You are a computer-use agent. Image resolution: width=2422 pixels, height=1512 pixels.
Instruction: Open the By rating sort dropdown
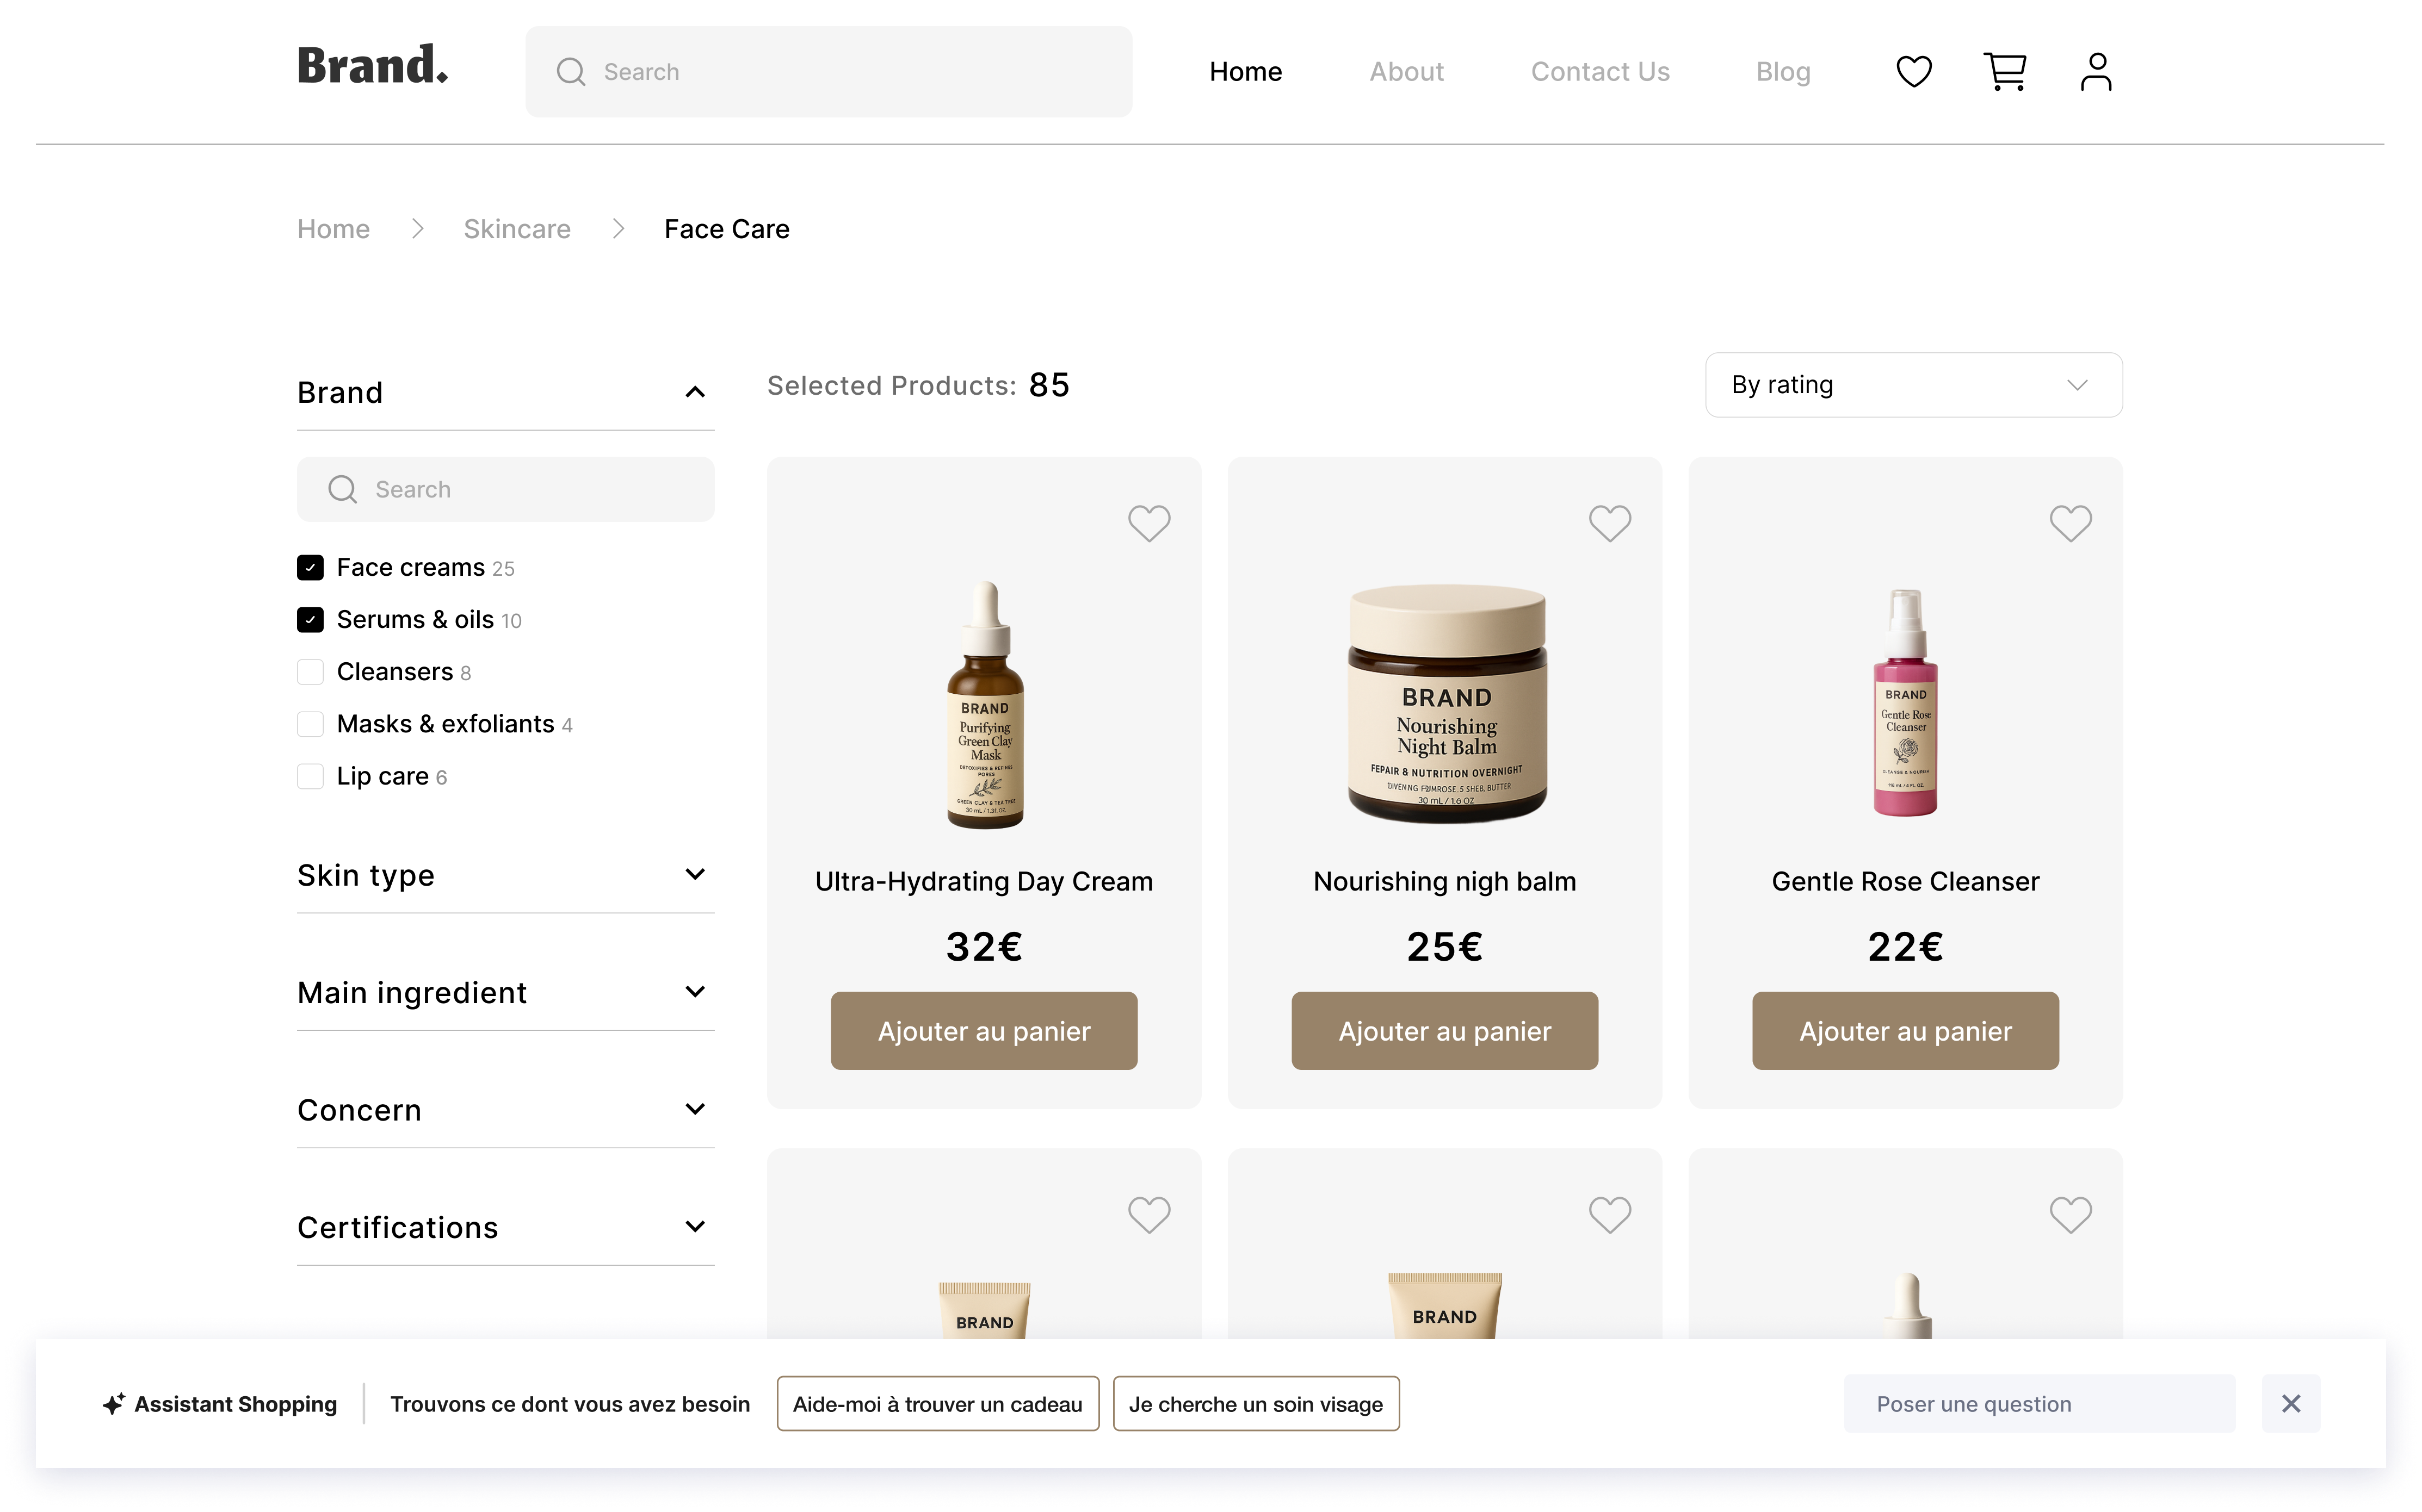1913,385
